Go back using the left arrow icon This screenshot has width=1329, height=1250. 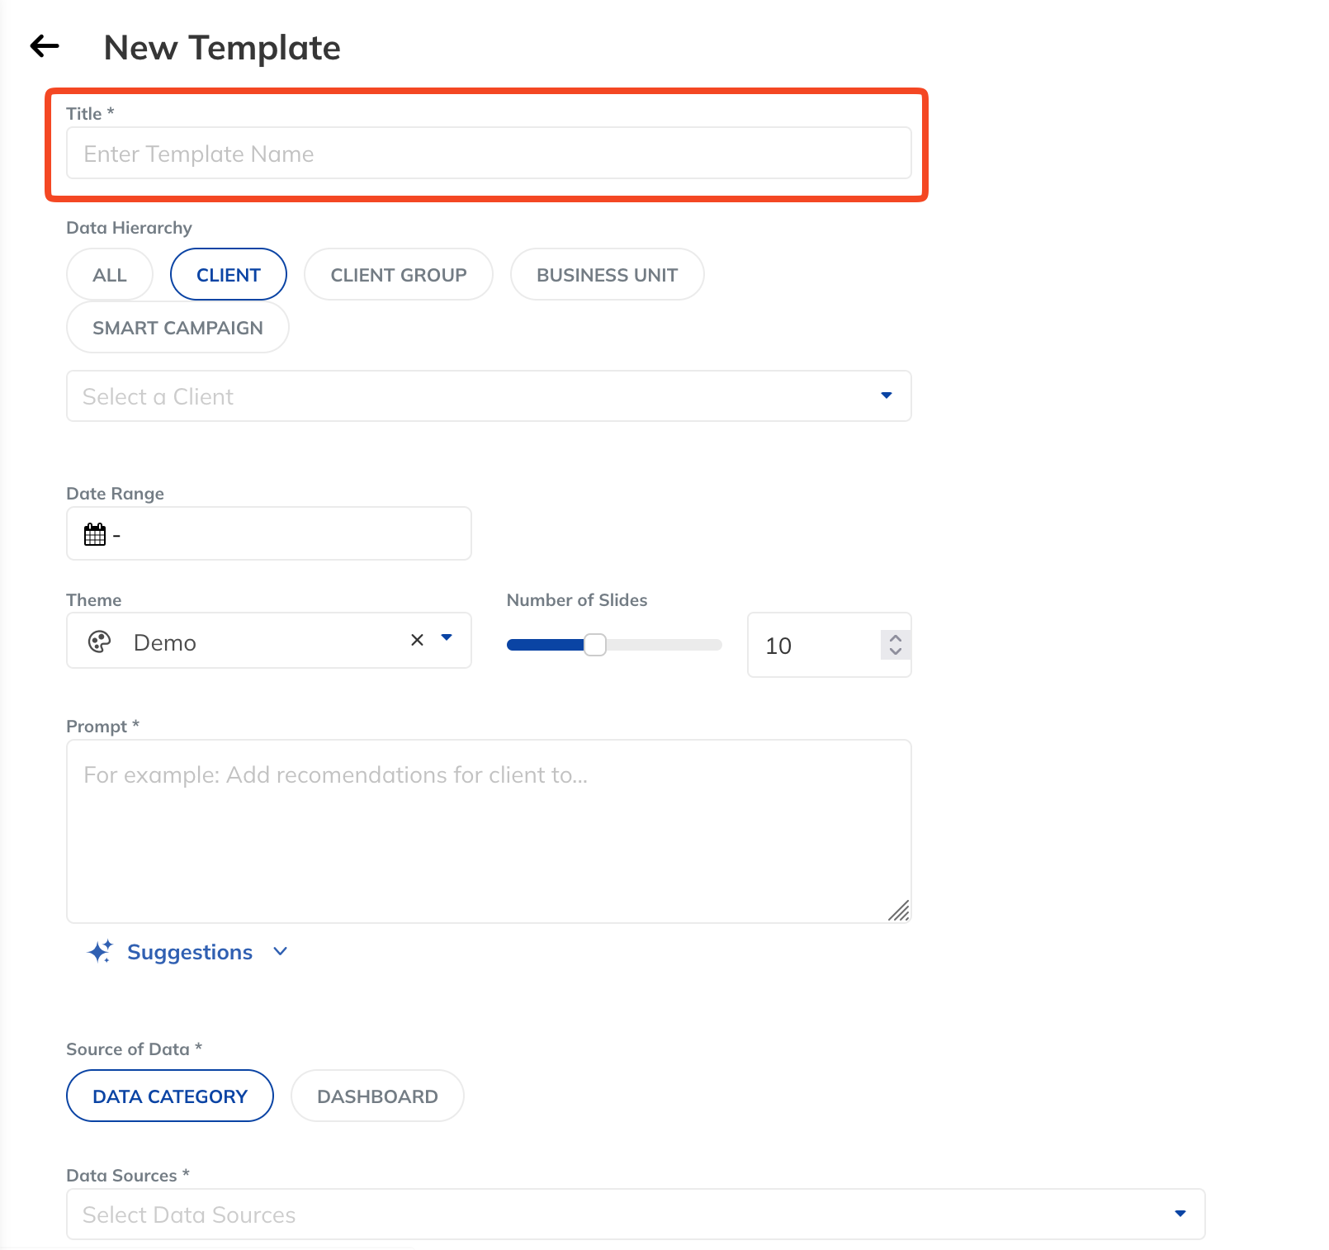[45, 46]
